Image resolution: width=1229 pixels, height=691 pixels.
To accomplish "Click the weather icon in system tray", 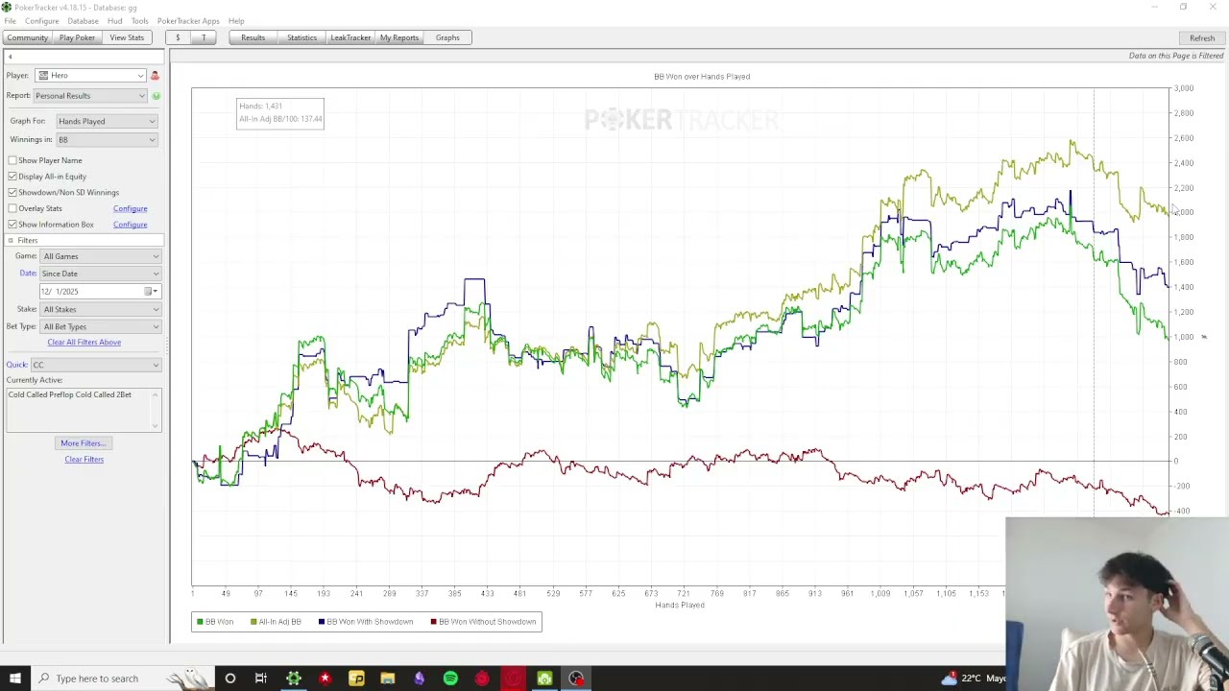I will pos(950,679).
